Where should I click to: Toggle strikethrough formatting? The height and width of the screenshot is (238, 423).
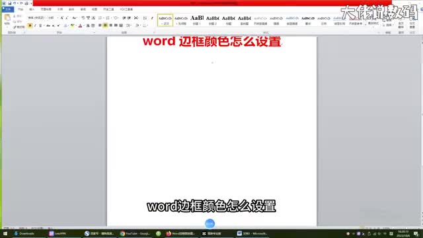[x=48, y=25]
